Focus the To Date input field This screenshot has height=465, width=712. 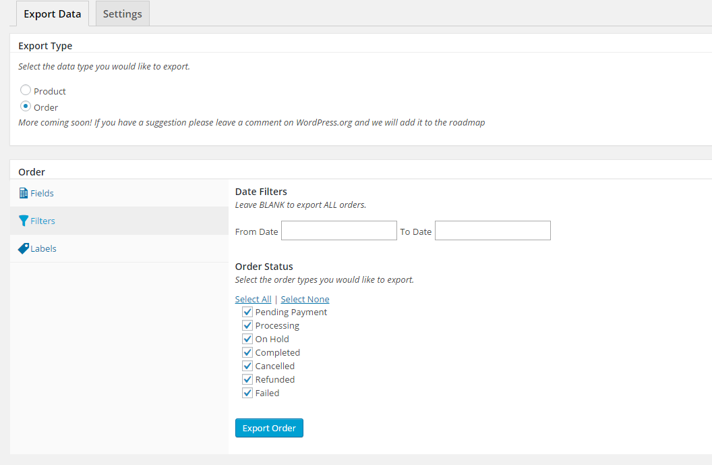492,231
